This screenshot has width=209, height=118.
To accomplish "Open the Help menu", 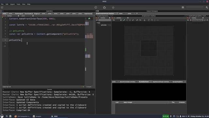I will (29, 4).
